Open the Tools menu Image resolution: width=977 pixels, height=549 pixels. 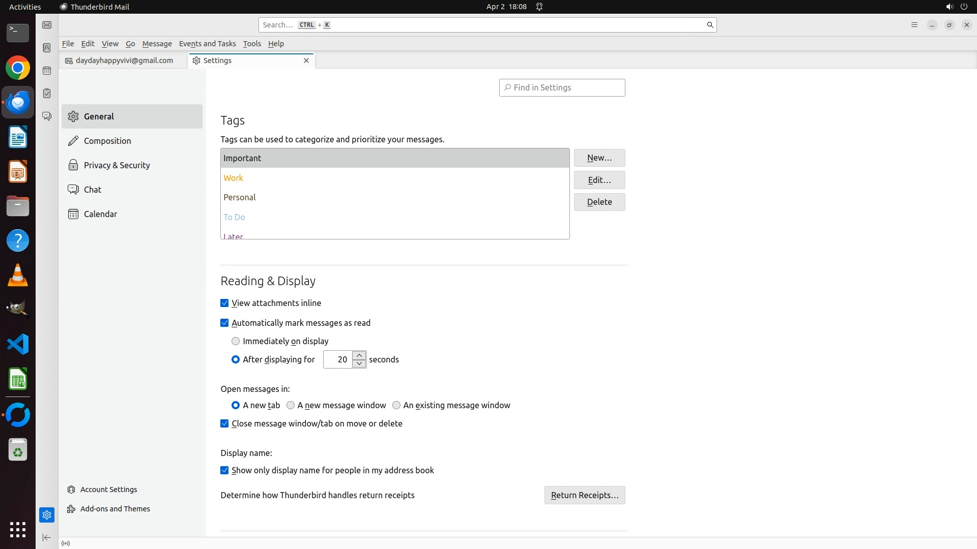252,44
